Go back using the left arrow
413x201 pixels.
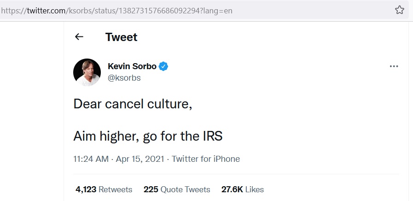[79, 37]
